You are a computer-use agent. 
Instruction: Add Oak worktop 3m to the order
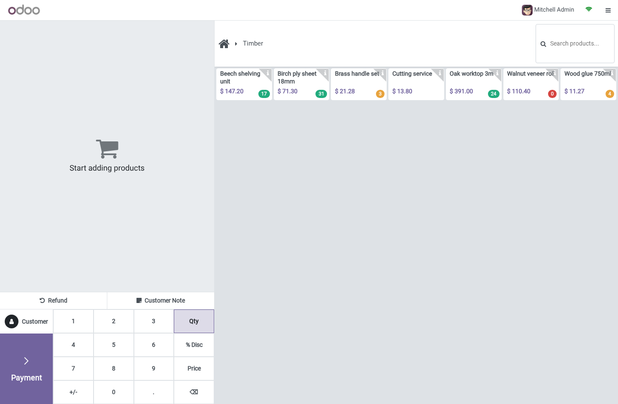473,84
